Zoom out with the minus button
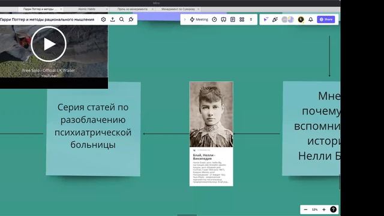This screenshot has height=216, width=384. coord(305,209)
